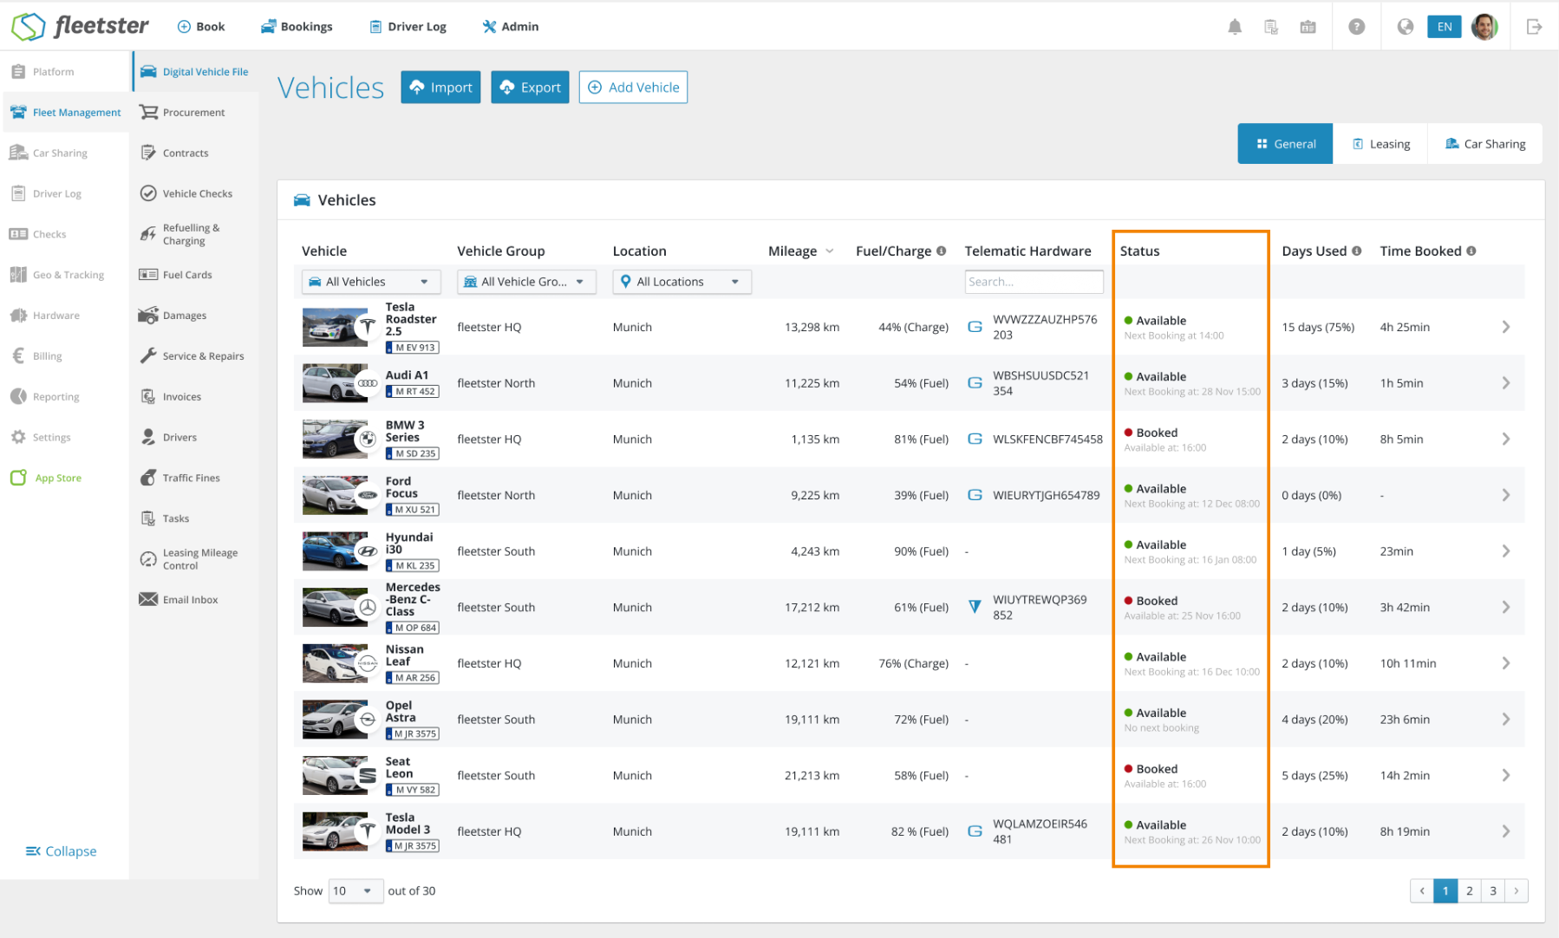This screenshot has width=1559, height=938.
Task: Open Invoices in sidebar
Action: [171, 397]
